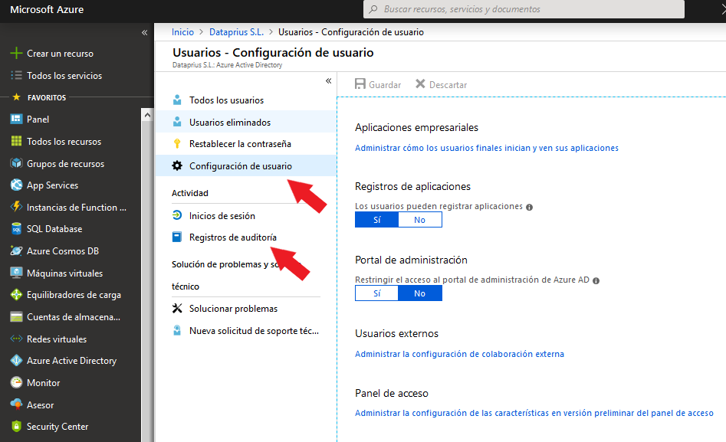Viewport: 726px width, 442px height.
Task: Click the Usuarios eliminados person icon
Action: point(177,122)
